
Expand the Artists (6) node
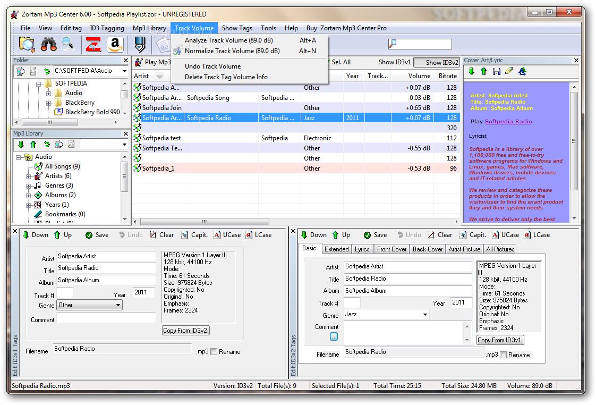[29, 176]
